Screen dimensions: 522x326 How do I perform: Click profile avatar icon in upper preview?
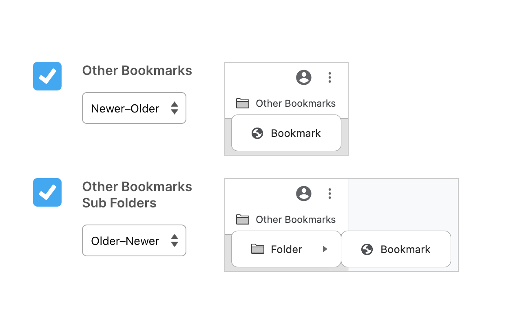tap(304, 77)
